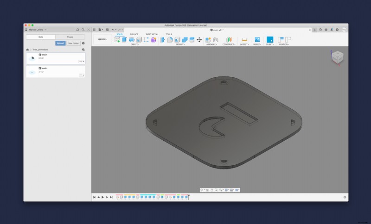
Task: Switch to the Sheet Metal tab
Action: point(151,34)
